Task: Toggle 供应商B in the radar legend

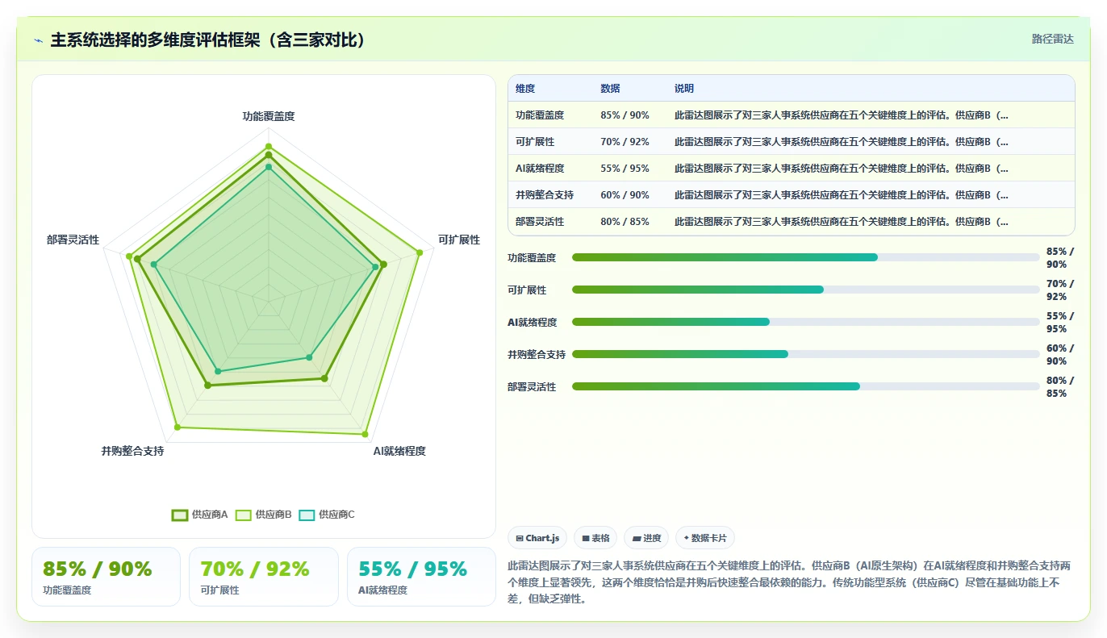Action: pyautogui.click(x=264, y=515)
